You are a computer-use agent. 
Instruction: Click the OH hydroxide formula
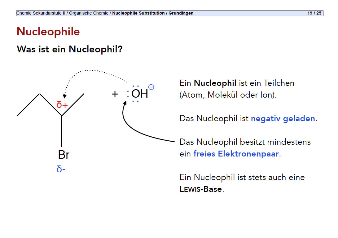[x=140, y=94]
